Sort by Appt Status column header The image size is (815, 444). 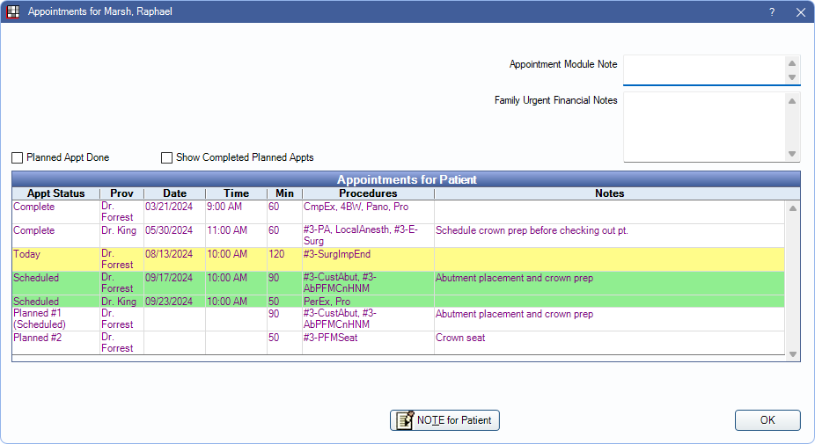55,193
